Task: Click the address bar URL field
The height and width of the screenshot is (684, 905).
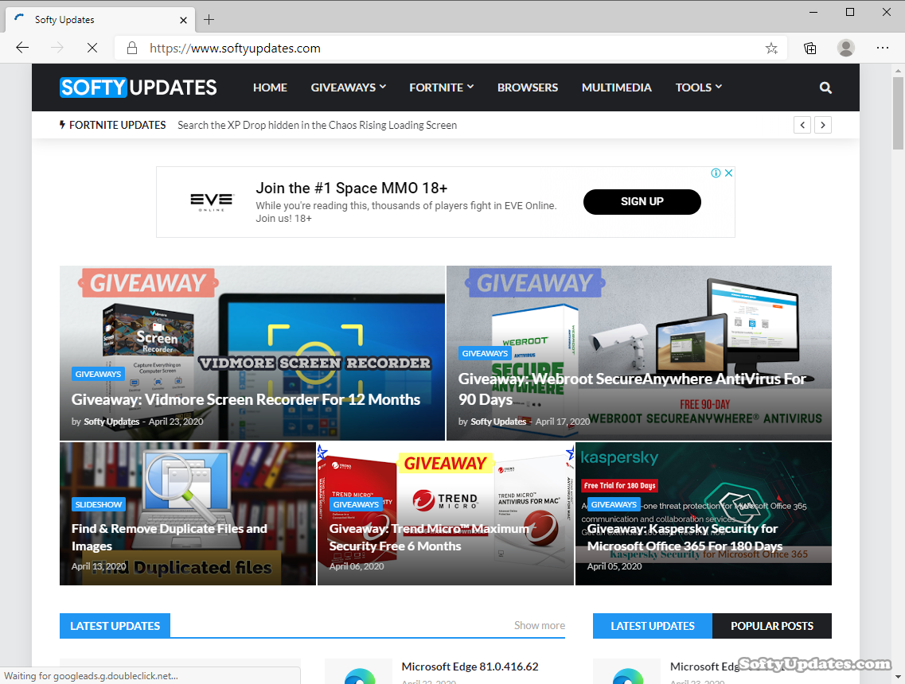Action: point(451,49)
